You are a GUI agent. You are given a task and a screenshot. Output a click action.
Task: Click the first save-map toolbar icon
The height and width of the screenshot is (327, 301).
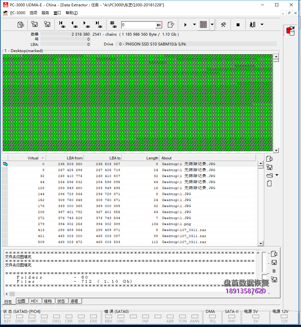point(35,24)
